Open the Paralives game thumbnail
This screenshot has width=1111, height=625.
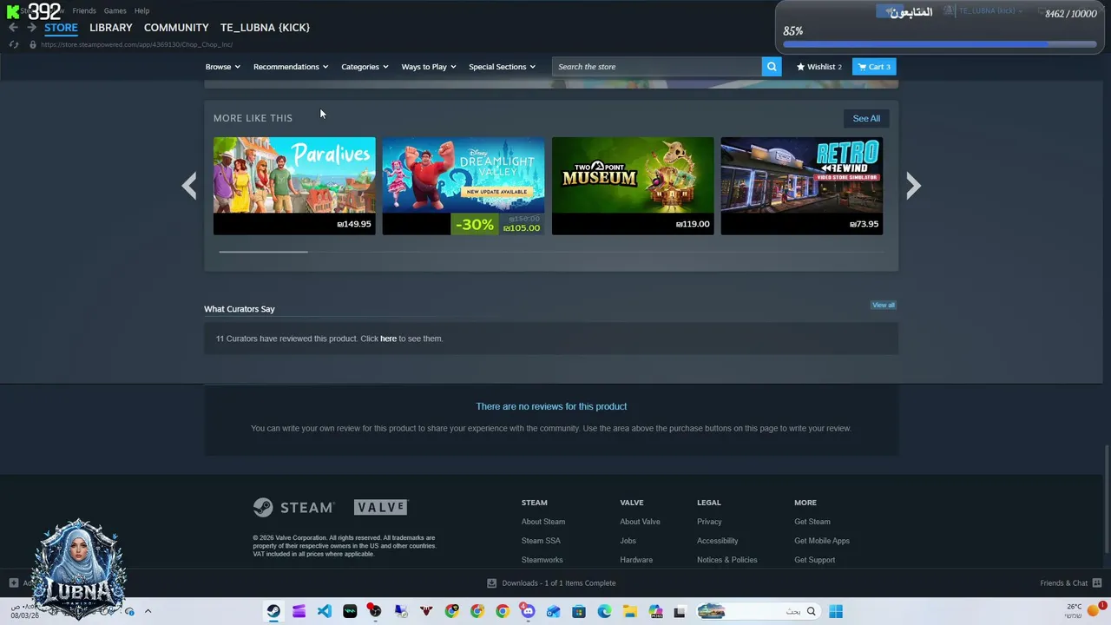pyautogui.click(x=294, y=186)
